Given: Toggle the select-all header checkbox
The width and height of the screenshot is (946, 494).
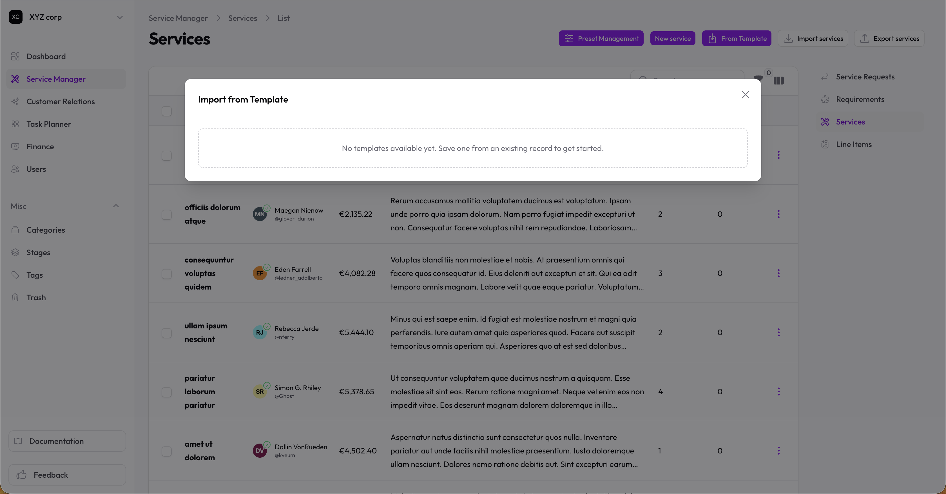Looking at the screenshot, I should pyautogui.click(x=167, y=111).
